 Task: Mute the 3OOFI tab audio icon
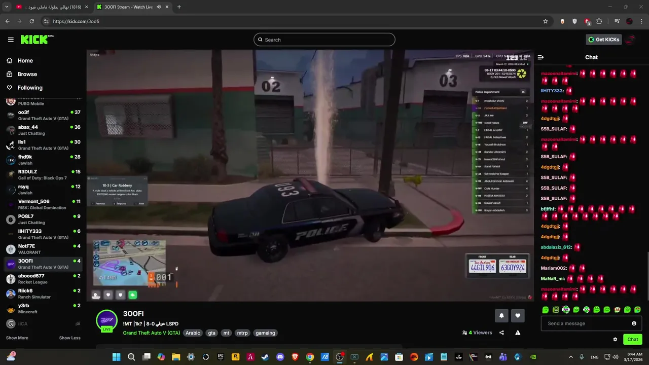pyautogui.click(x=159, y=7)
